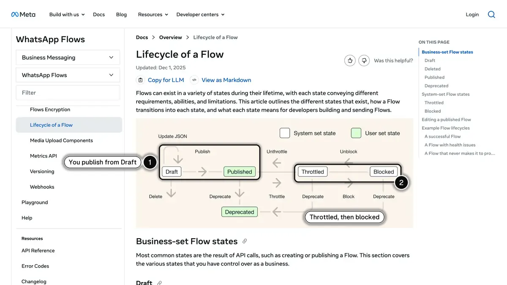Jump to A Flow with health issues
The image size is (507, 285).
(x=450, y=145)
